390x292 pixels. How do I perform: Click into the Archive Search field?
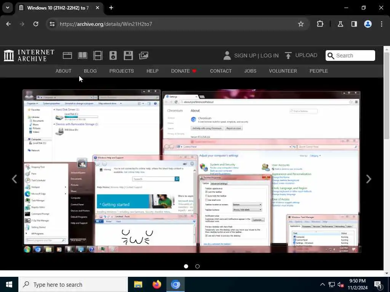(350, 56)
